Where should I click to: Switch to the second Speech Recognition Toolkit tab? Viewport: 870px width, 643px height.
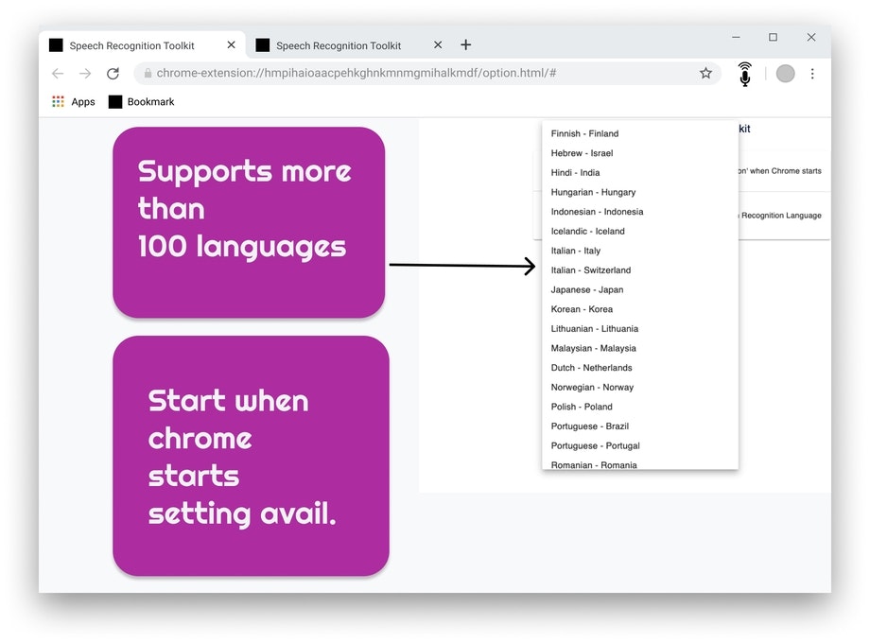(x=337, y=44)
